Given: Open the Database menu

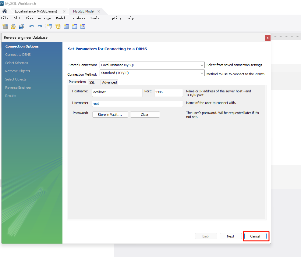Looking at the screenshot, I should point(78,18).
